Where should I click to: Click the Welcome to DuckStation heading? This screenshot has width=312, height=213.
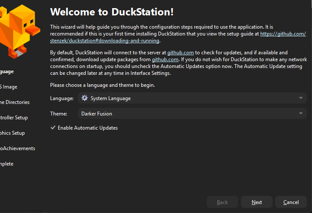point(112,12)
